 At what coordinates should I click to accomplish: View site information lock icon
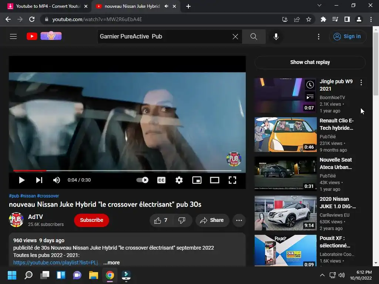tap(47, 19)
